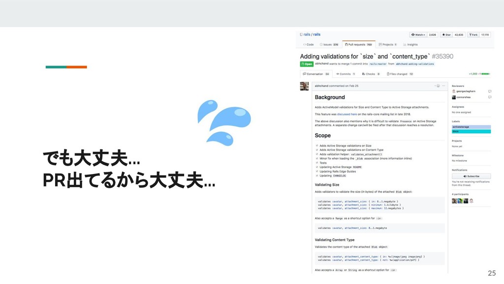Click the abhchand:adding-validations branch label

(x=414, y=64)
